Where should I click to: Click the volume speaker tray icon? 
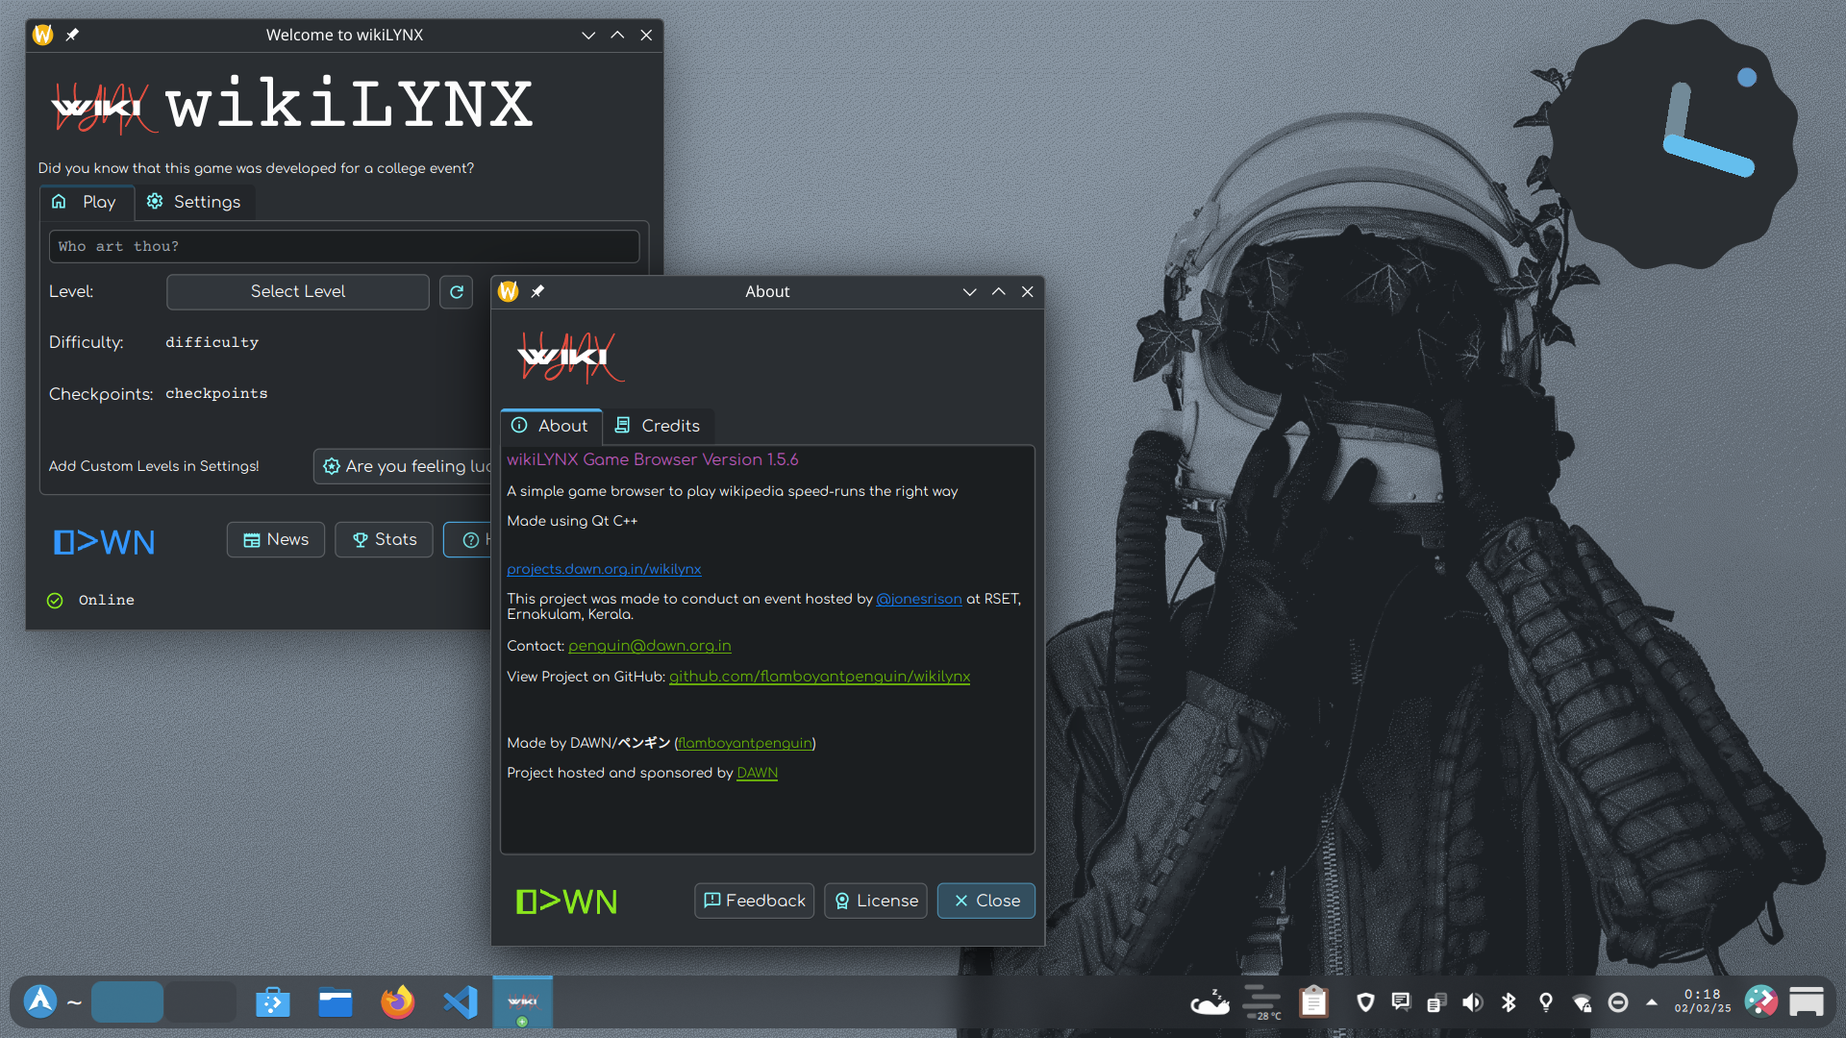[1472, 1002]
